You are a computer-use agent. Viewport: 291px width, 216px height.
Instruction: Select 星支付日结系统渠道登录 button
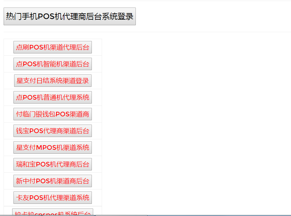[53, 80]
